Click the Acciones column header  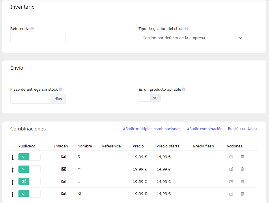point(234,146)
